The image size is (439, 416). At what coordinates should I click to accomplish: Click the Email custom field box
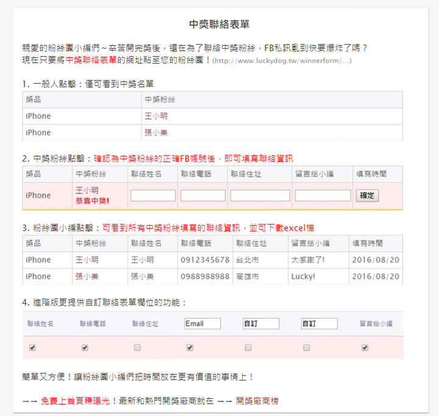(202, 323)
